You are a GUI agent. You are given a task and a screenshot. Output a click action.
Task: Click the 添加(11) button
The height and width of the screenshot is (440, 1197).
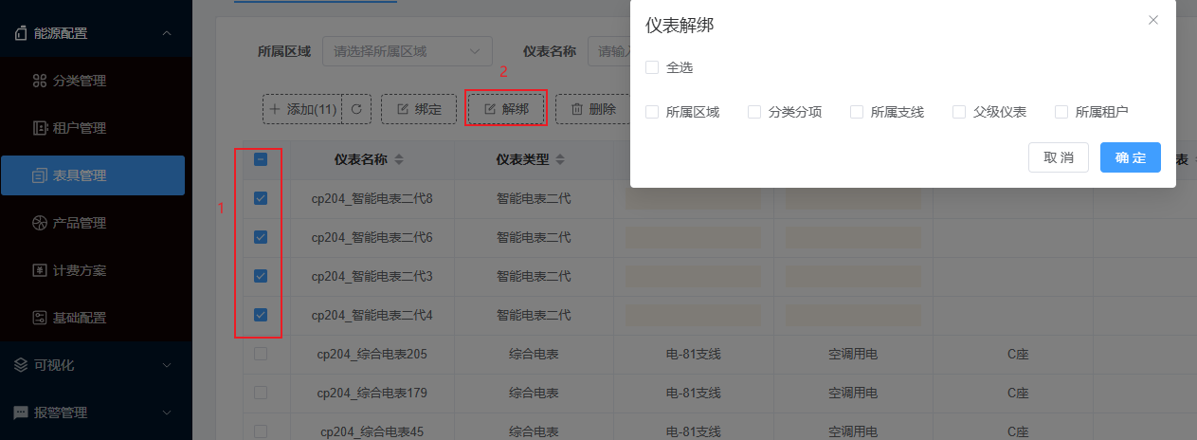click(x=301, y=109)
